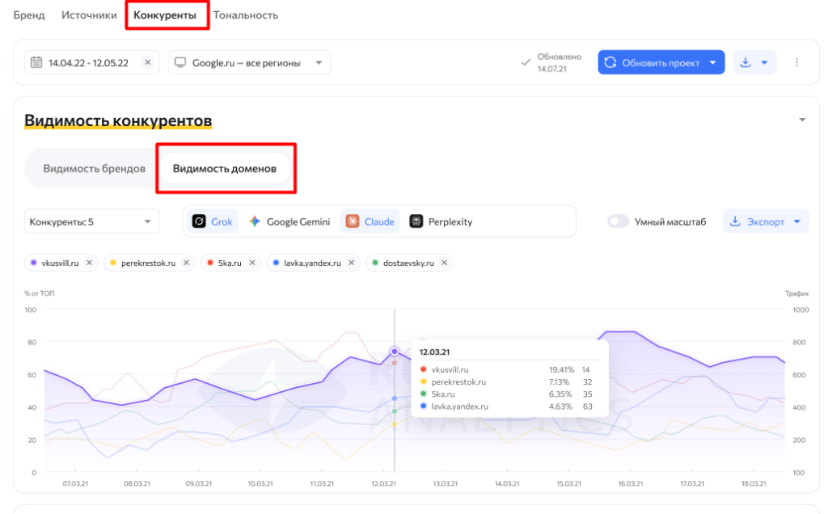The width and height of the screenshot is (828, 514).
Task: Remove the lavka.yandex.ru chip
Action: pyautogui.click(x=352, y=263)
